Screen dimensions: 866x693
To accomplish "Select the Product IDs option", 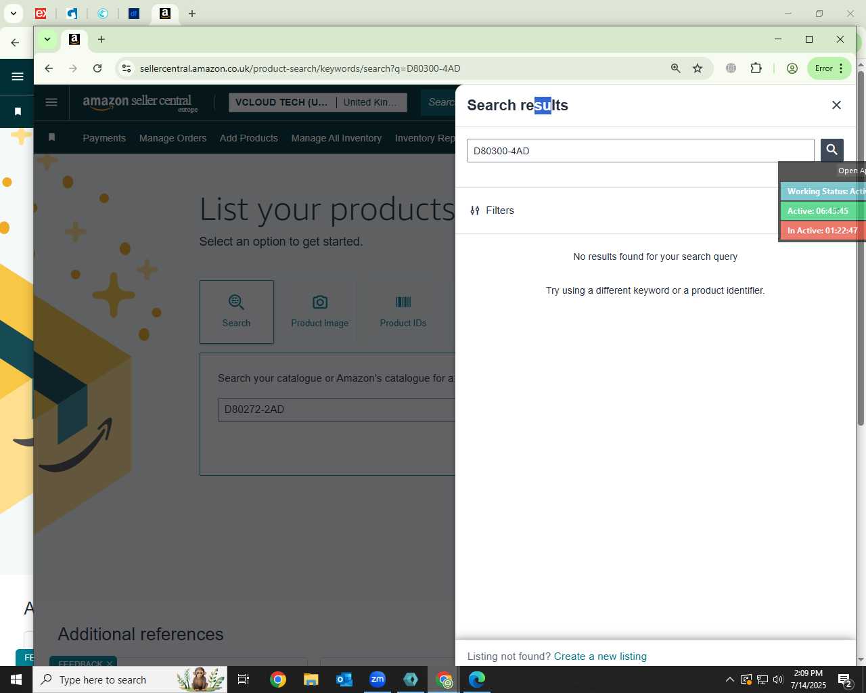I will click(403, 312).
